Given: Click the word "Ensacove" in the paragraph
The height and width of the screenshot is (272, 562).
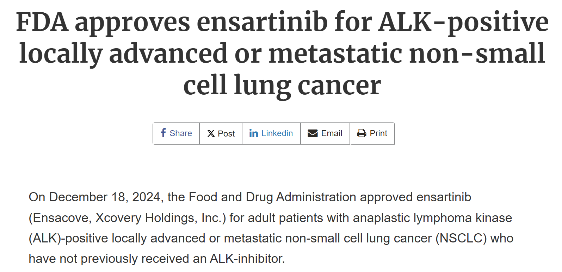Looking at the screenshot, I should pyautogui.click(x=61, y=218).
